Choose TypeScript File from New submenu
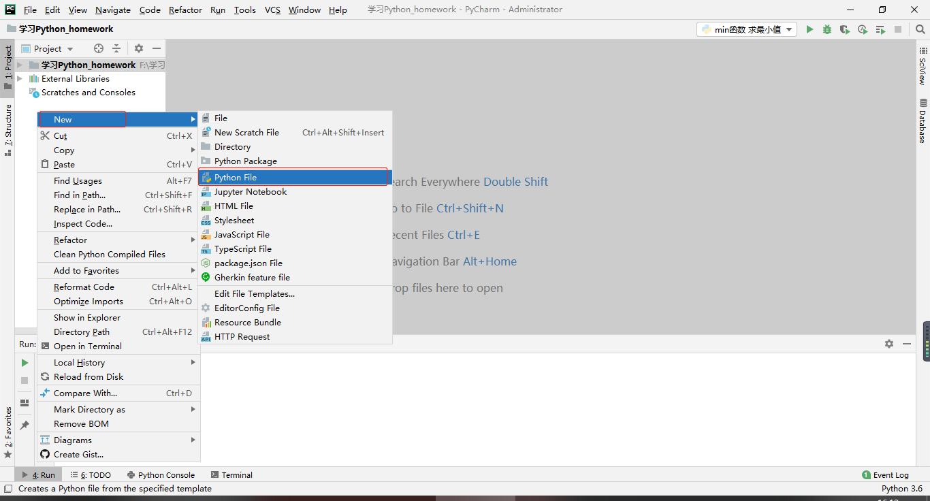 295,249
